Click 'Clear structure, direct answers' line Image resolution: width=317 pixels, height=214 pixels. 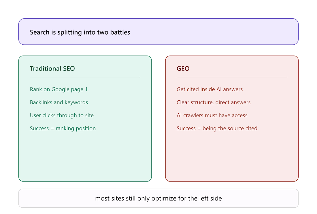coord(214,102)
